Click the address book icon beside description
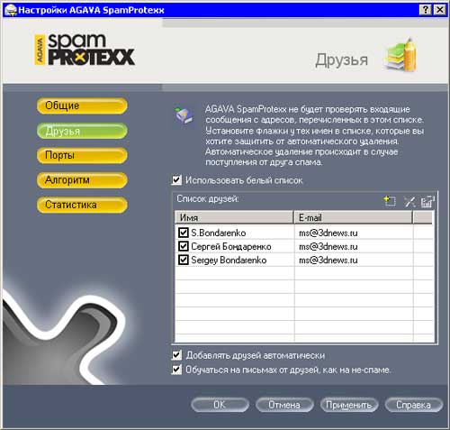This screenshot has height=430, width=450. (x=184, y=115)
